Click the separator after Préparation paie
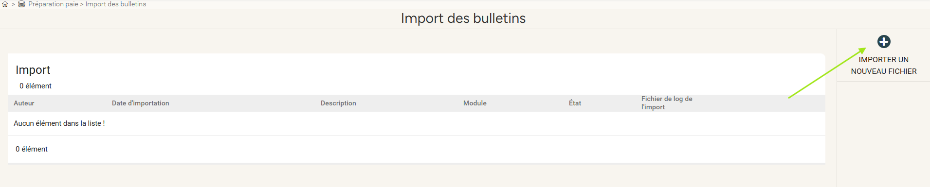 [x=82, y=4]
